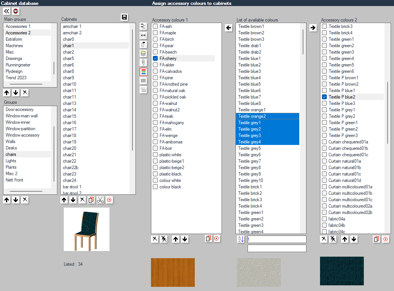394x291 pixels.
Task: Check the fabric04a checkbox
Action: click(x=325, y=219)
